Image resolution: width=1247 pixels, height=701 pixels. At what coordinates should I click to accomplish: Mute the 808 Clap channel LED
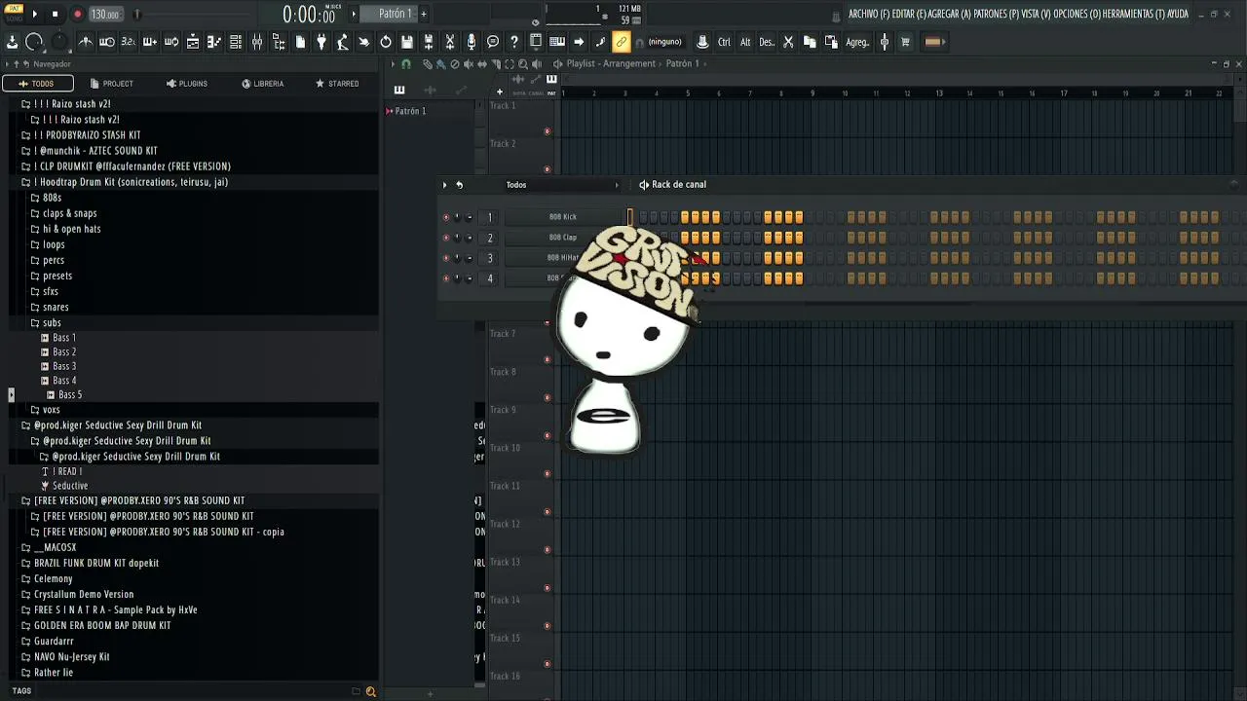coord(446,238)
